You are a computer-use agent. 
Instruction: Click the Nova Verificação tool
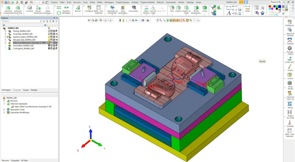[123, 9]
